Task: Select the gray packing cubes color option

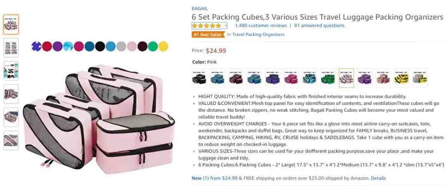Action: (420, 78)
